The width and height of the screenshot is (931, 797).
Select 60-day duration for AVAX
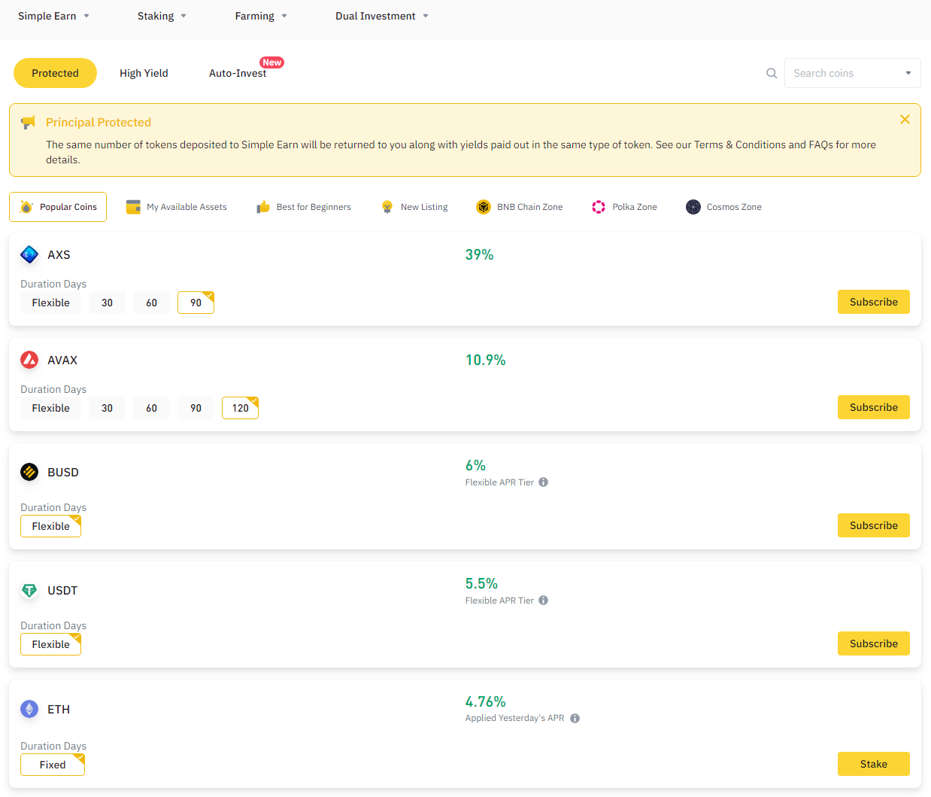coord(152,408)
